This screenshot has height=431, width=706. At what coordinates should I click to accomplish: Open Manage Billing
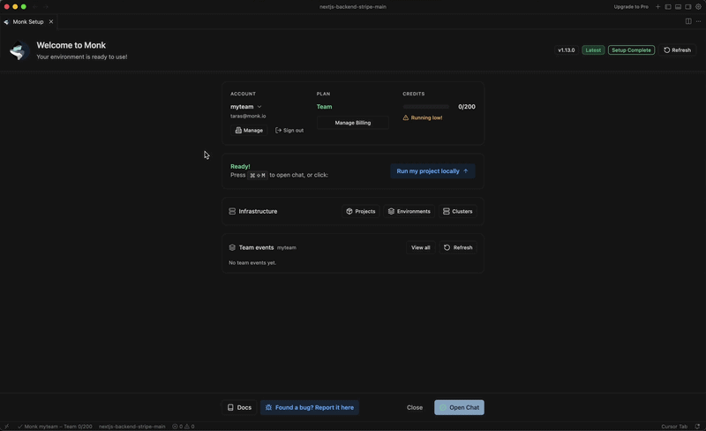(x=352, y=123)
